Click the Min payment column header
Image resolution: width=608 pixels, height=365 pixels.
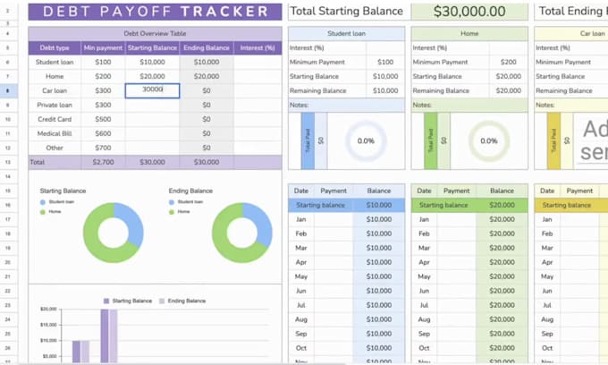[103, 48]
